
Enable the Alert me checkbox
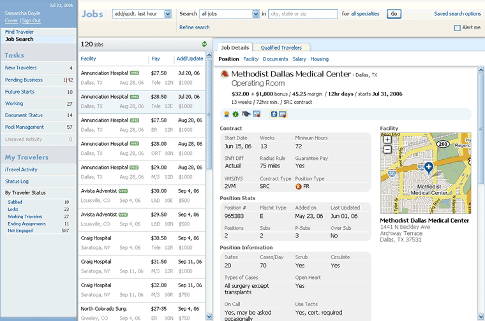click(457, 28)
